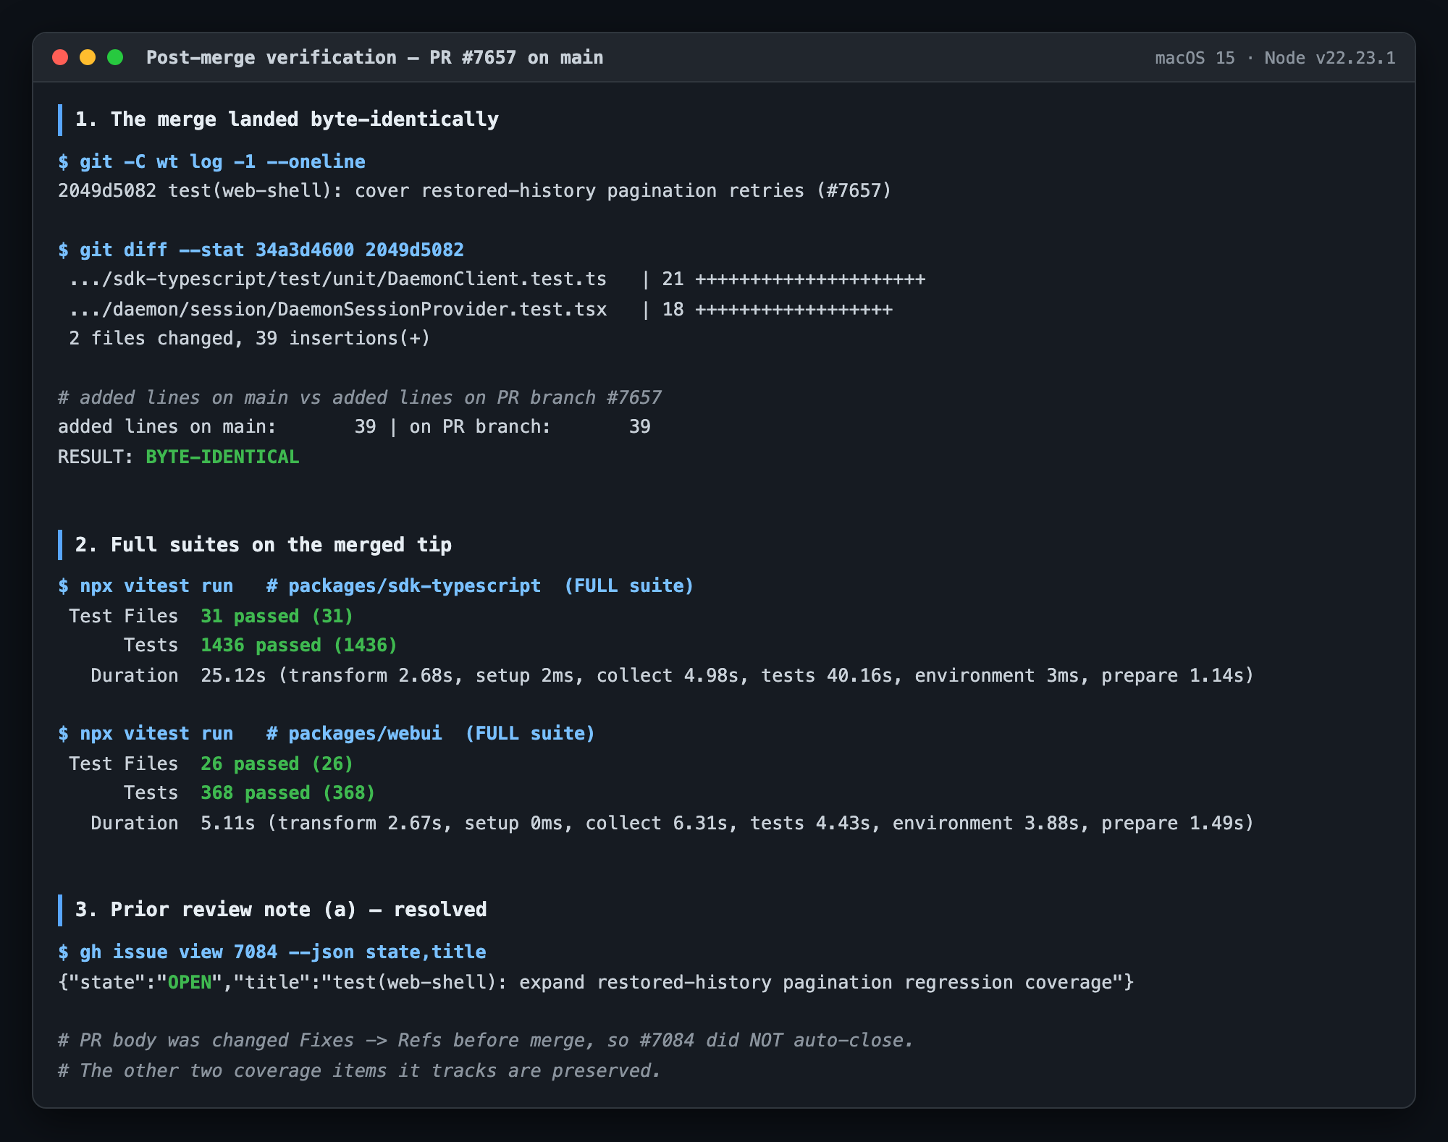This screenshot has height=1142, width=1448.
Task: Select heading '1. The merge landed byte-identically'
Action: [x=287, y=119]
